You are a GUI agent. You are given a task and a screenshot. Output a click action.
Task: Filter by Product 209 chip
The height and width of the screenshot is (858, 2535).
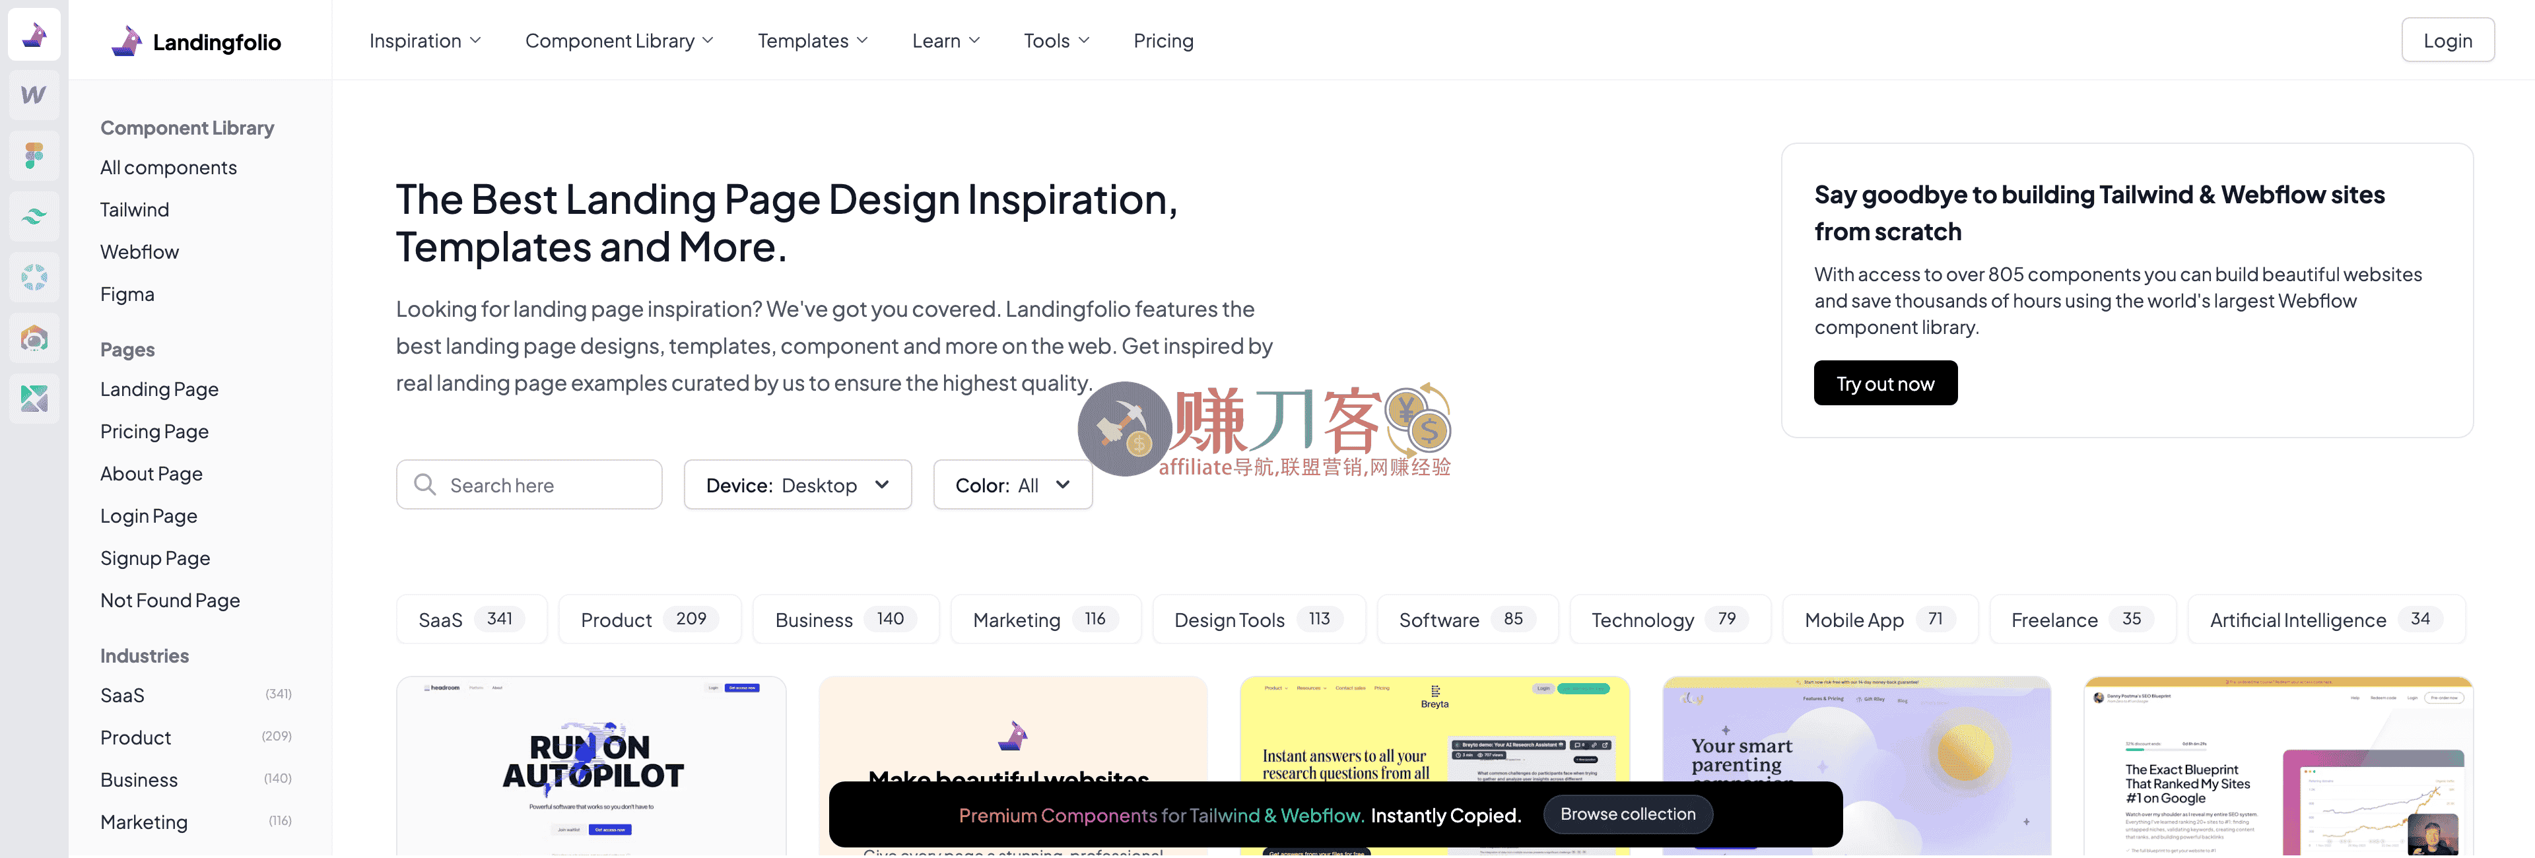650,620
